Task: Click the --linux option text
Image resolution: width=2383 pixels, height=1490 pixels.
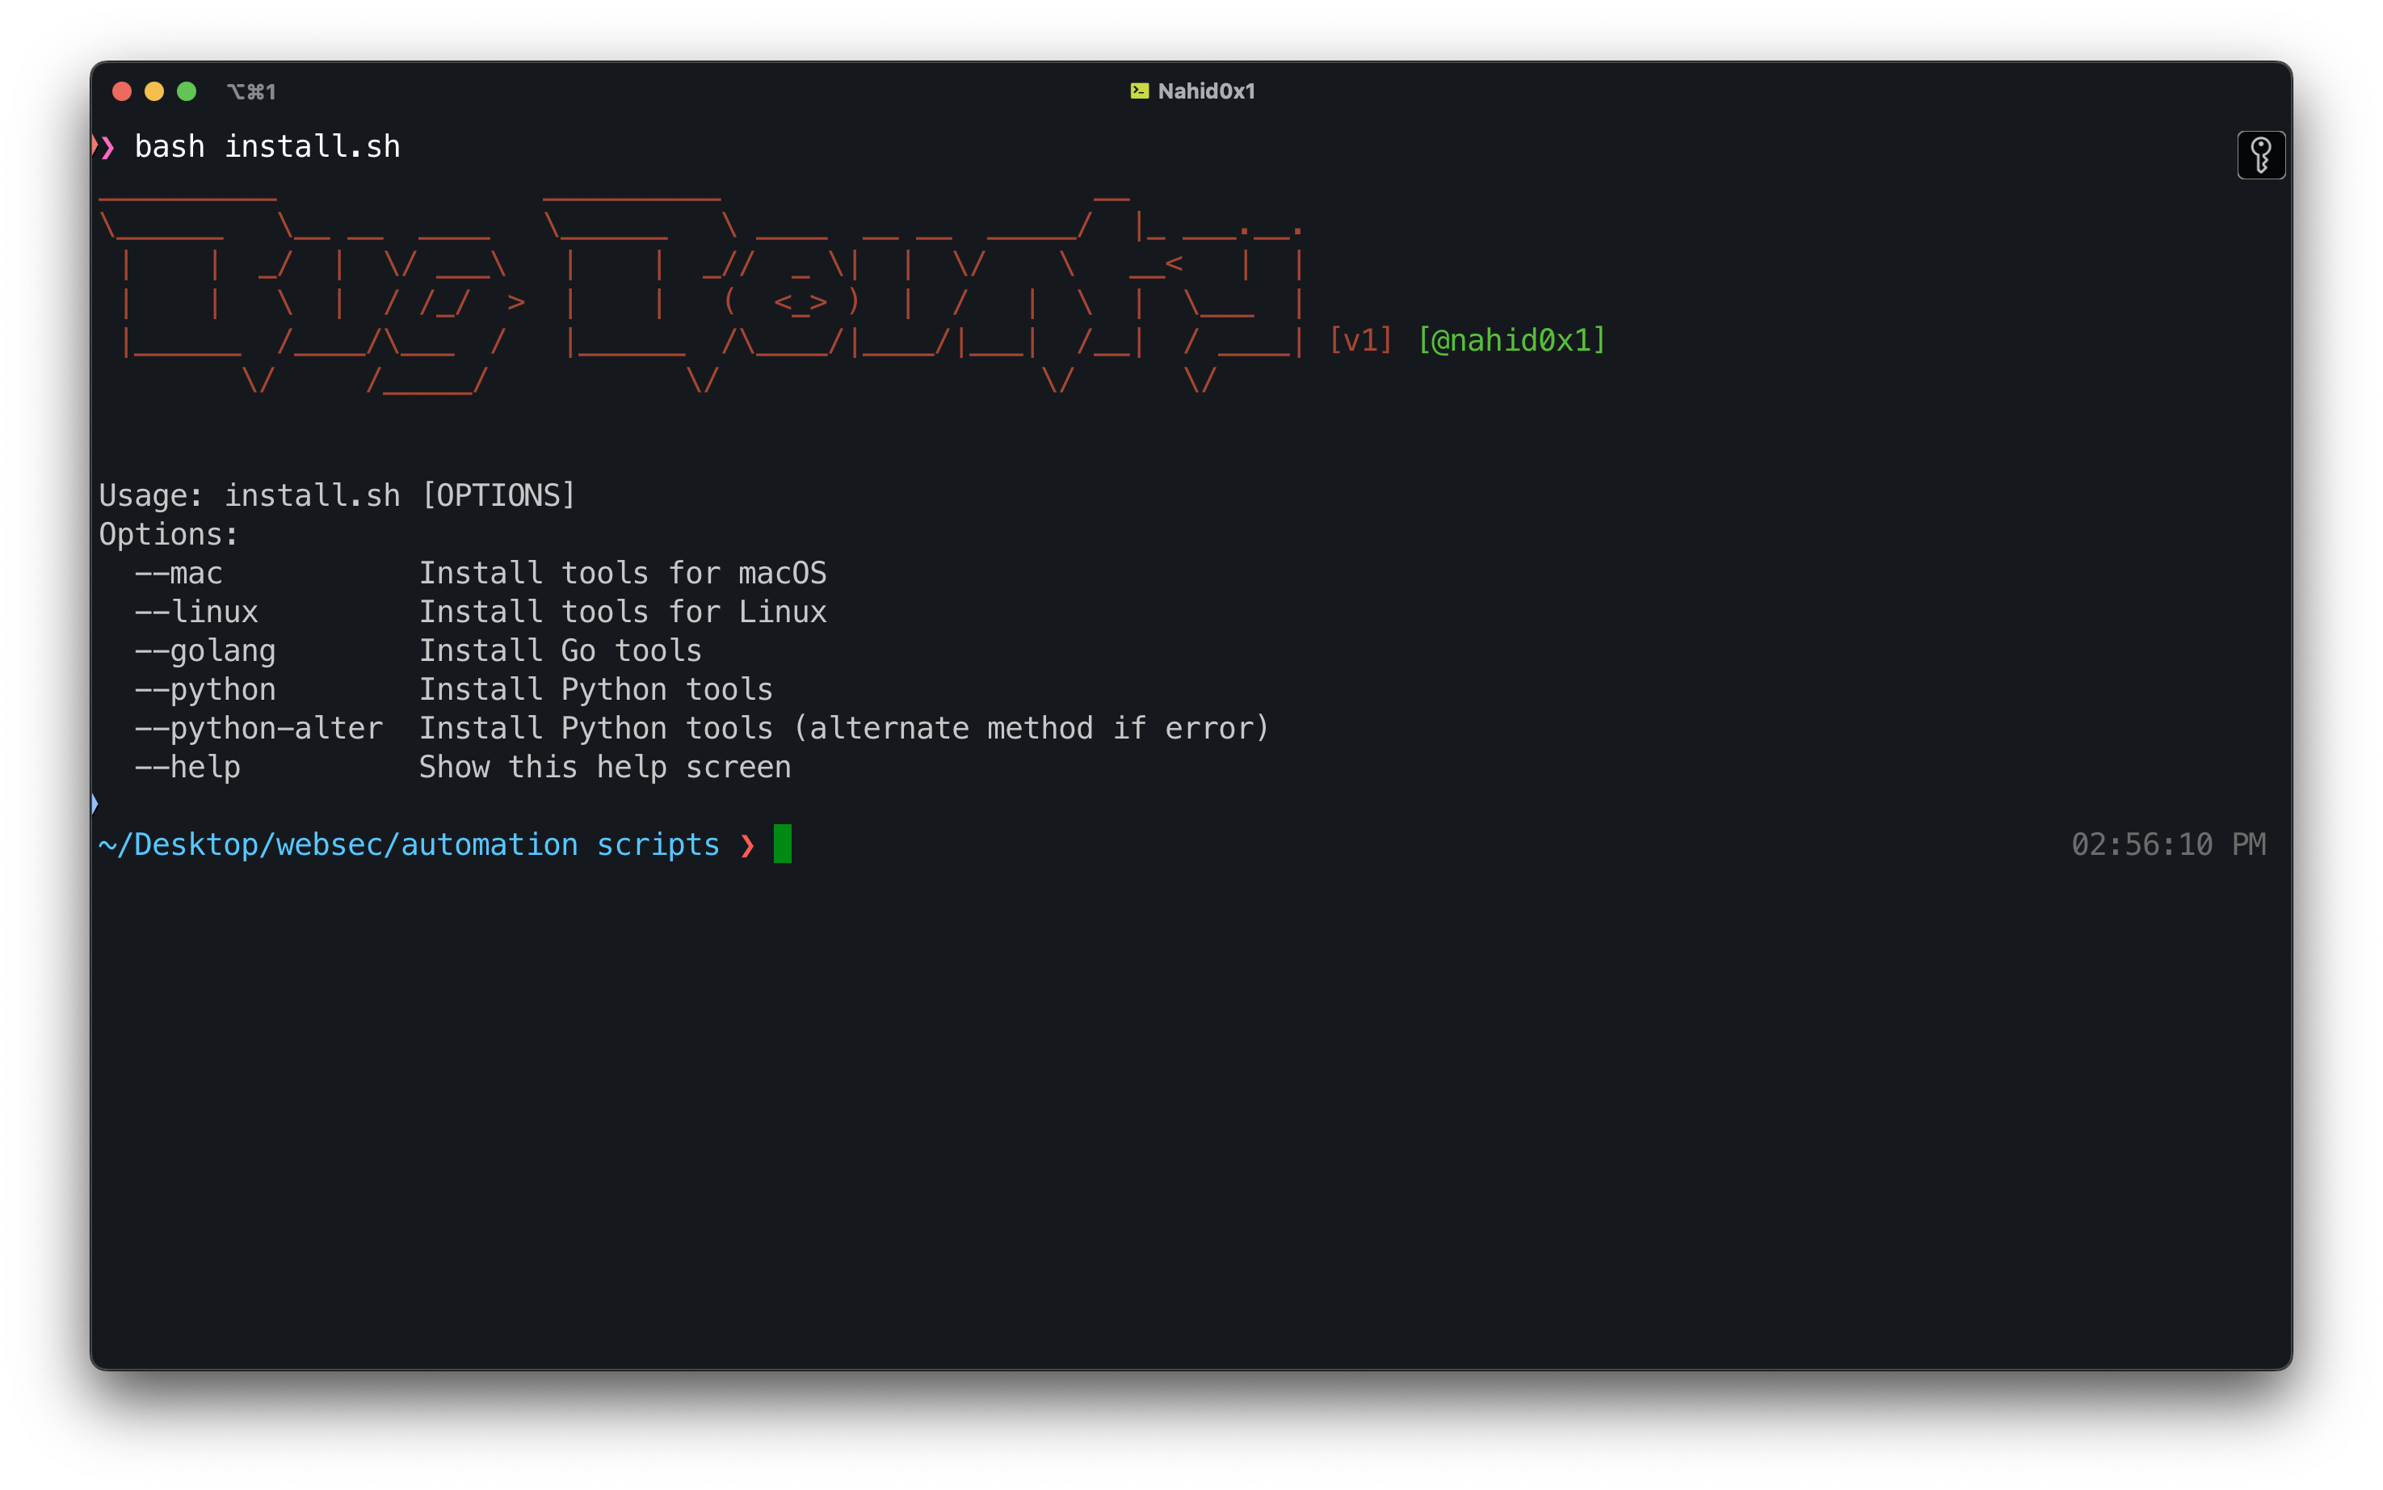Action: 196,611
